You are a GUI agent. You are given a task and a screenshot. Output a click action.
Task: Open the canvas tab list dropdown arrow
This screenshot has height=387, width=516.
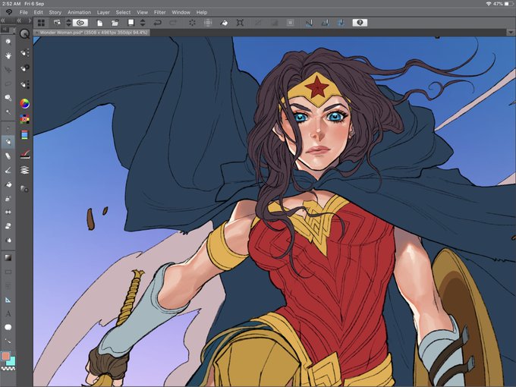[511, 32]
